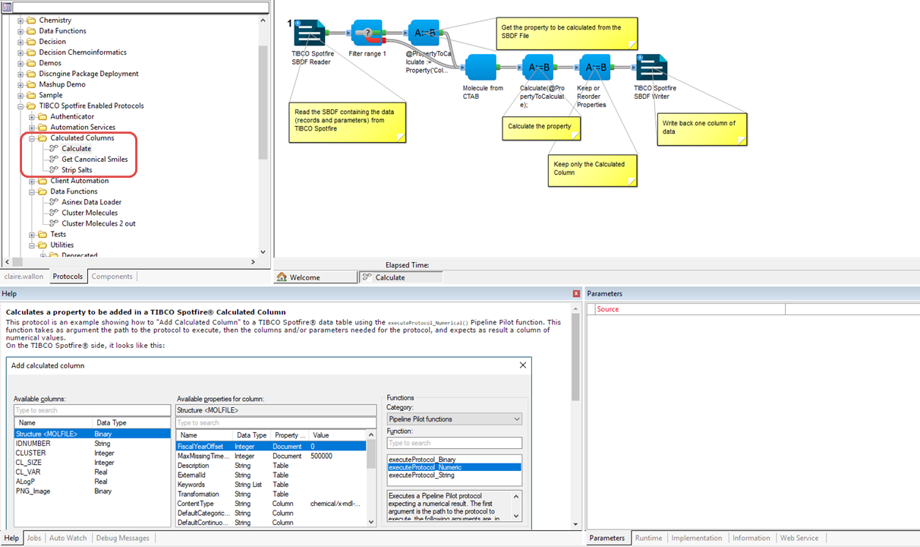Select the Molecule from CTAB component
This screenshot has height=547, width=920.
[x=480, y=68]
